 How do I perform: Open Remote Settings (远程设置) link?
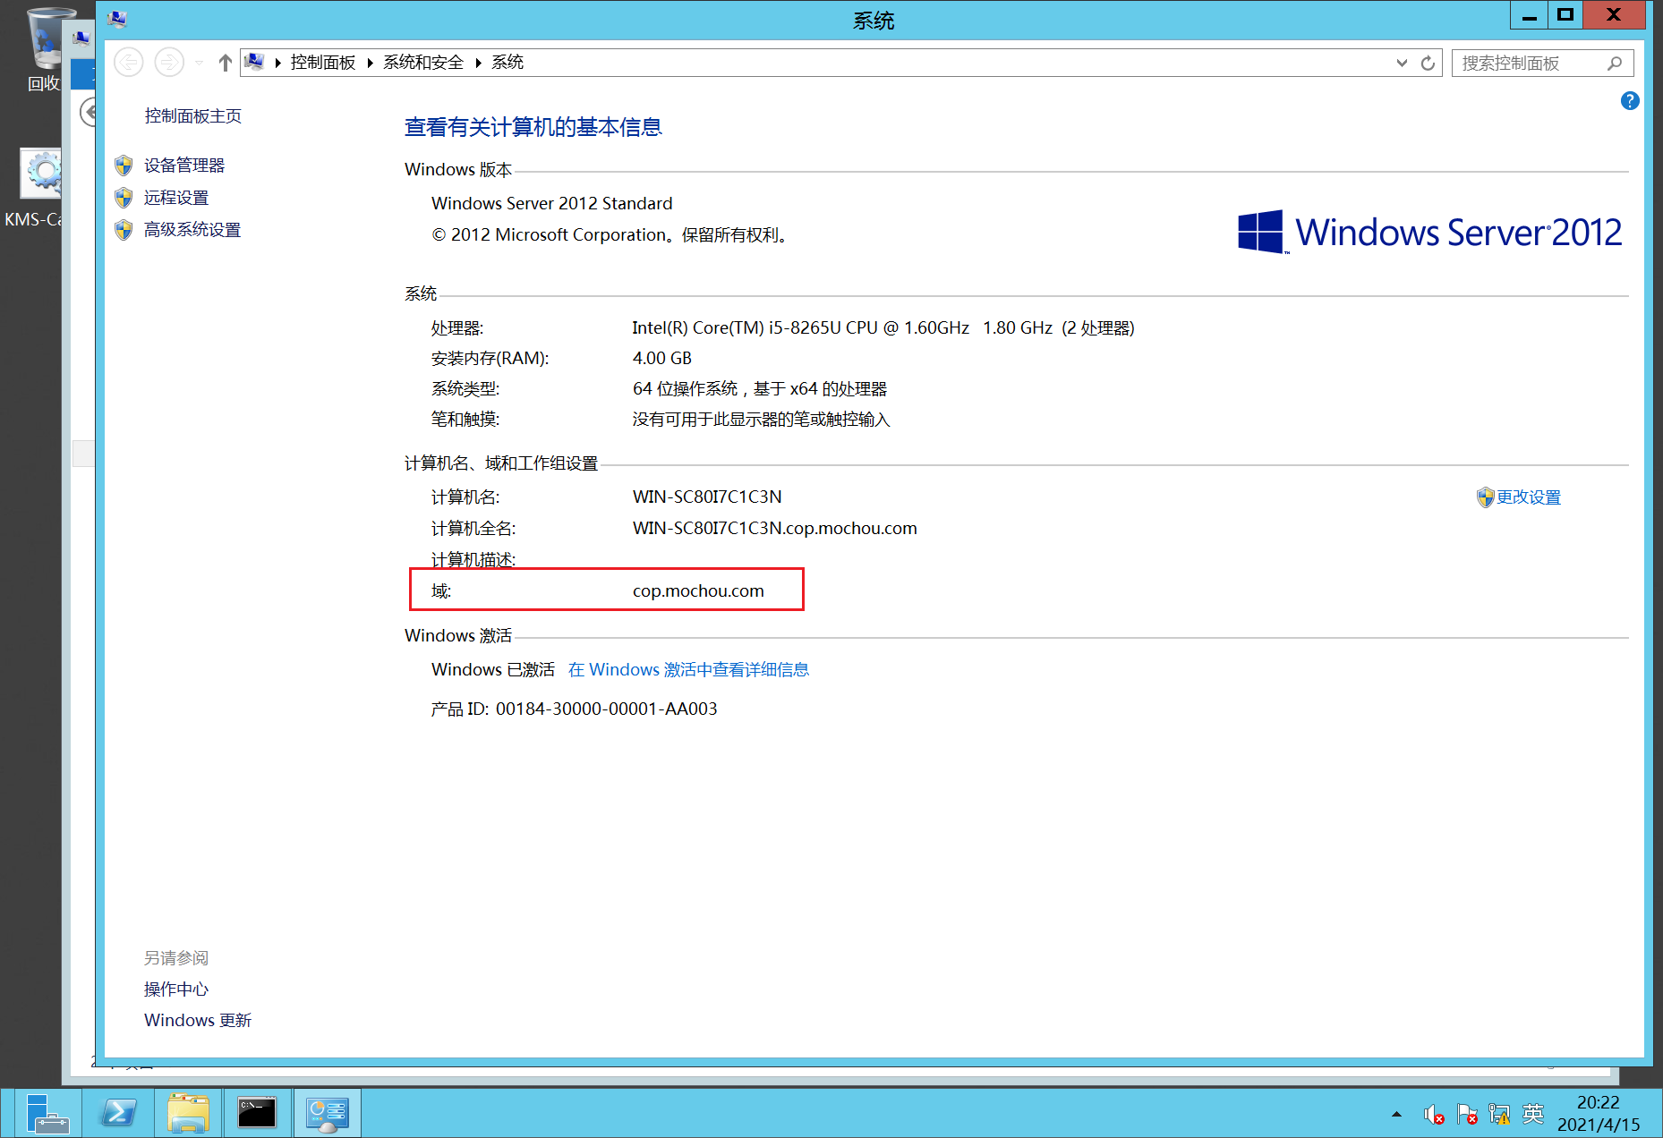pyautogui.click(x=176, y=198)
